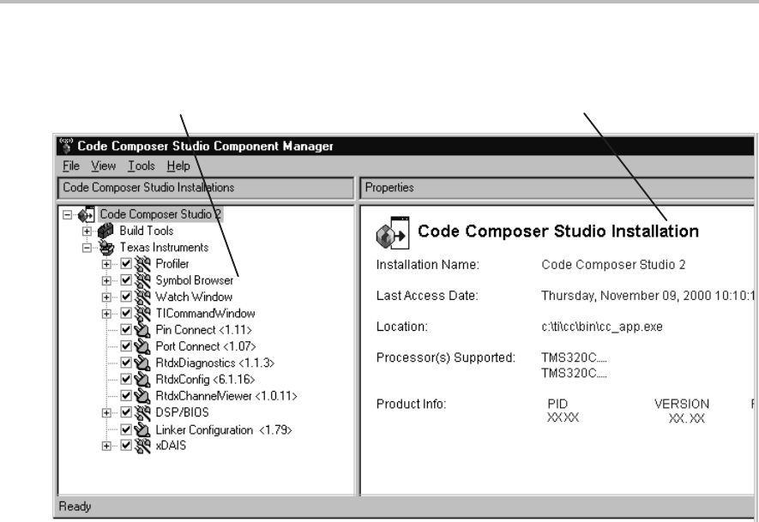Viewport: 759px width, 522px height.
Task: Expand the Build Tools node
Action: pos(87,231)
